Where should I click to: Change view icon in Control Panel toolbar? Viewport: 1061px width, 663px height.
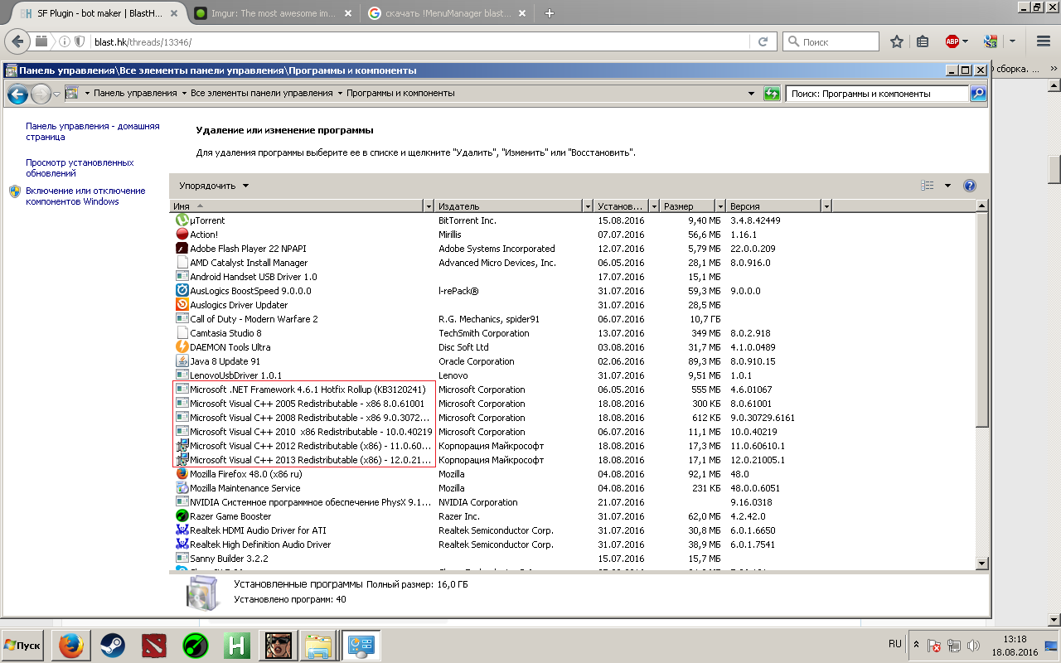928,186
